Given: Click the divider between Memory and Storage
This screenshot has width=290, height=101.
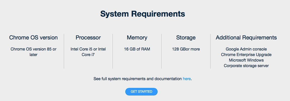Looking at the screenshot, I should pyautogui.click(x=162, y=51).
